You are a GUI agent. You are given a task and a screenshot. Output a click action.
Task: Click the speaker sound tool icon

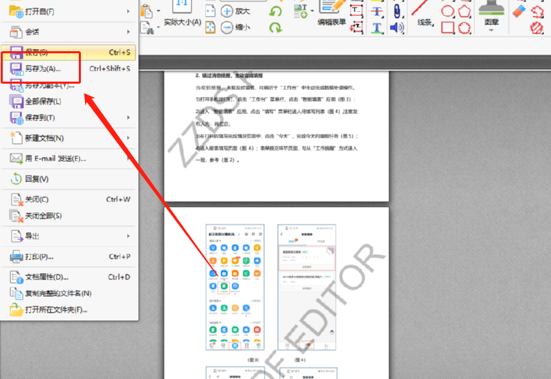(x=397, y=28)
